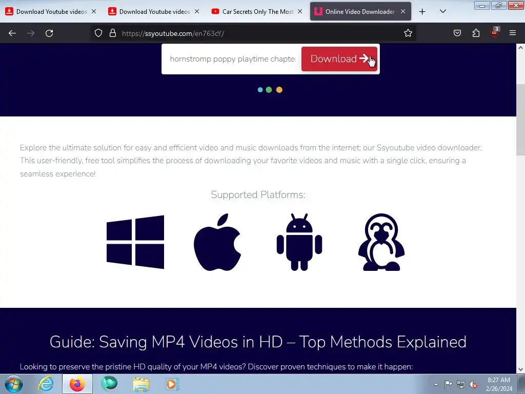Image resolution: width=525 pixels, height=394 pixels.
Task: Click the Supported Platforms heading
Action: pyautogui.click(x=258, y=194)
